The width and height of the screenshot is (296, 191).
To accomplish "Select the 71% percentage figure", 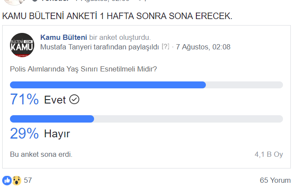I will pos(24,100).
